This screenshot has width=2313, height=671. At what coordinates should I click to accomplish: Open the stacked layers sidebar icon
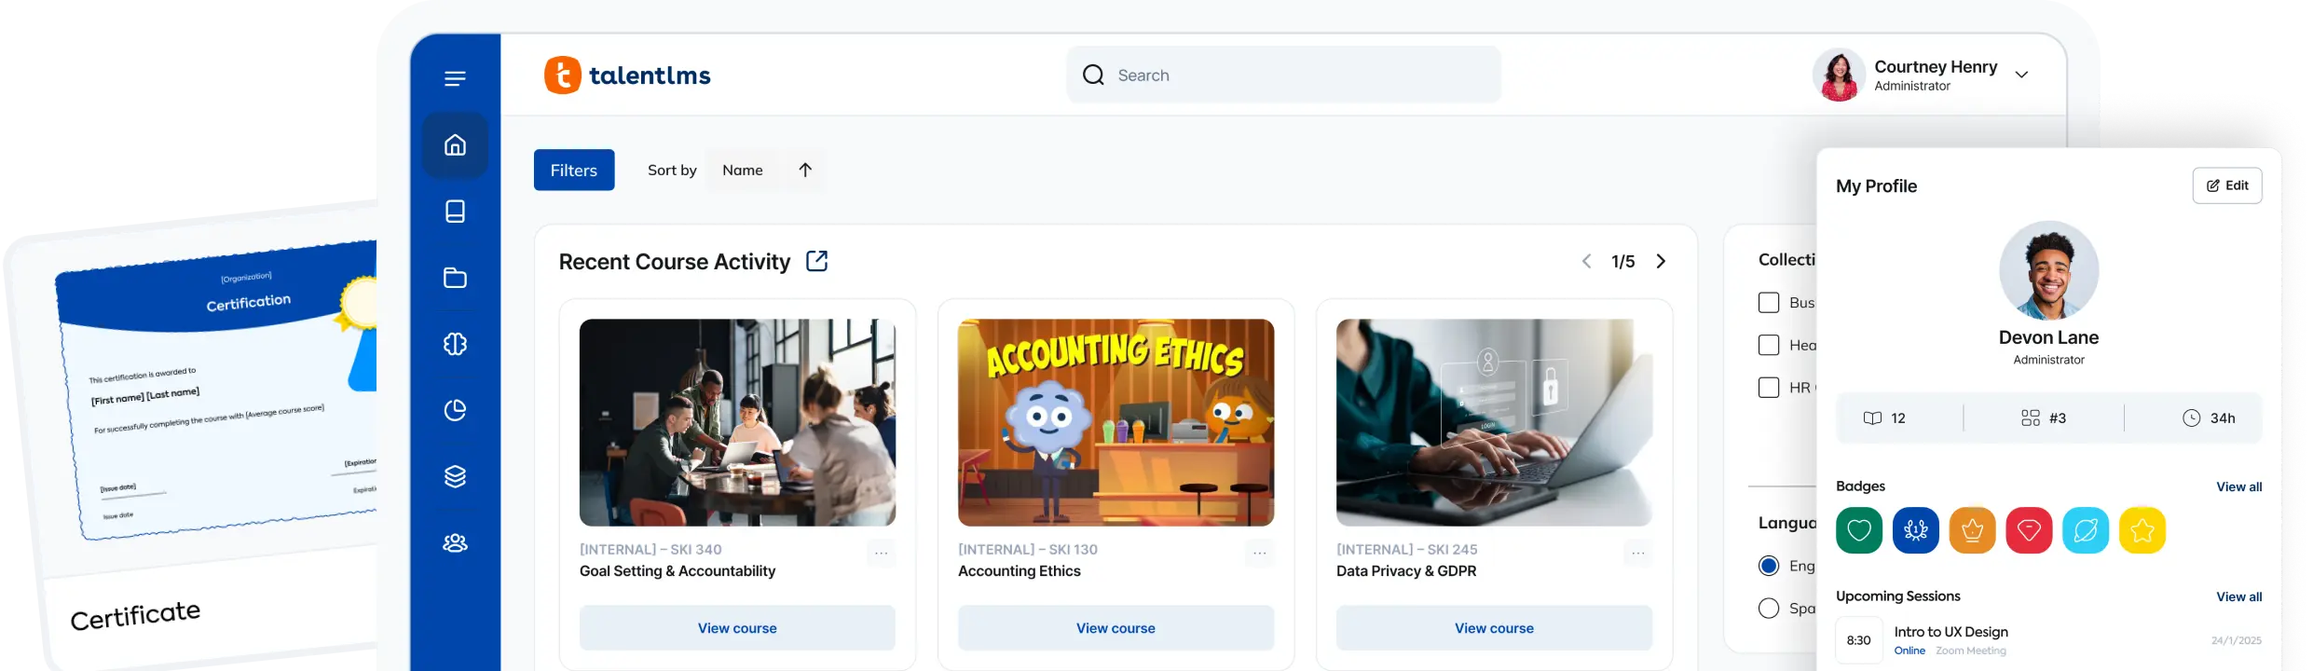tap(455, 477)
